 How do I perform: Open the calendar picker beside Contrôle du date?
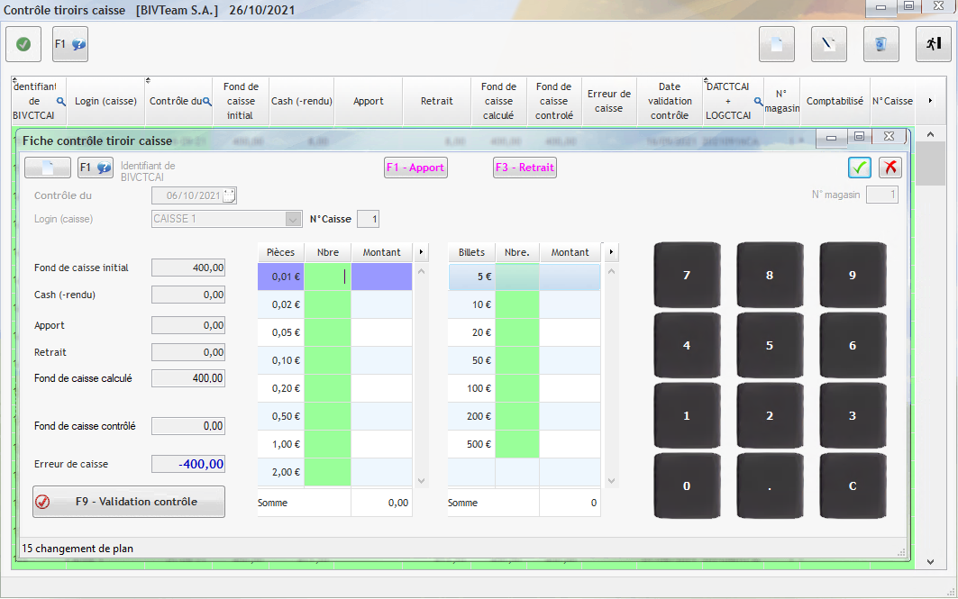pos(229,195)
